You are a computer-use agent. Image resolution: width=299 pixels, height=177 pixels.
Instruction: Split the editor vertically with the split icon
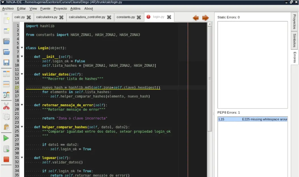(x=6, y=74)
